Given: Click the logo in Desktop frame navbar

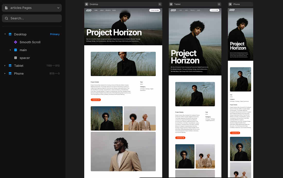Looking at the screenshot, I should pos(89,10).
